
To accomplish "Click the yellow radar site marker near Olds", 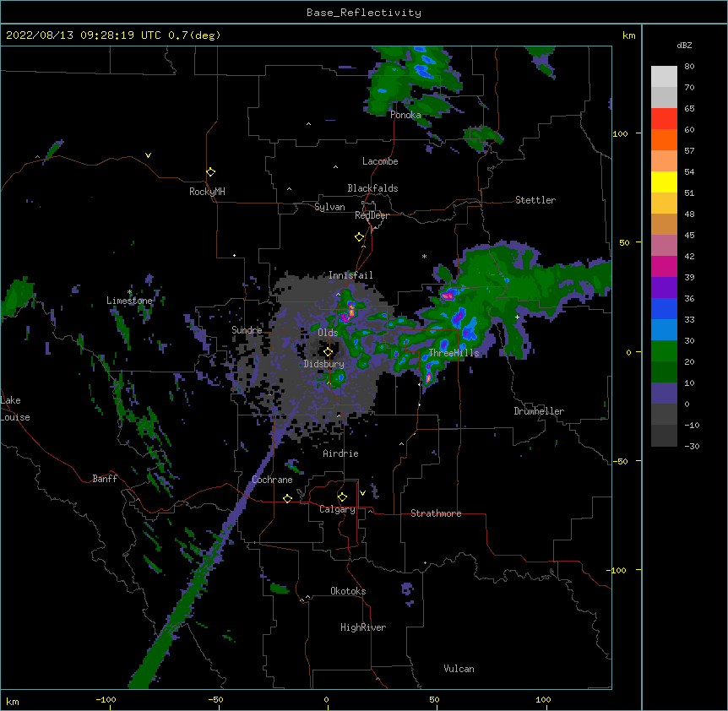I will click(329, 352).
